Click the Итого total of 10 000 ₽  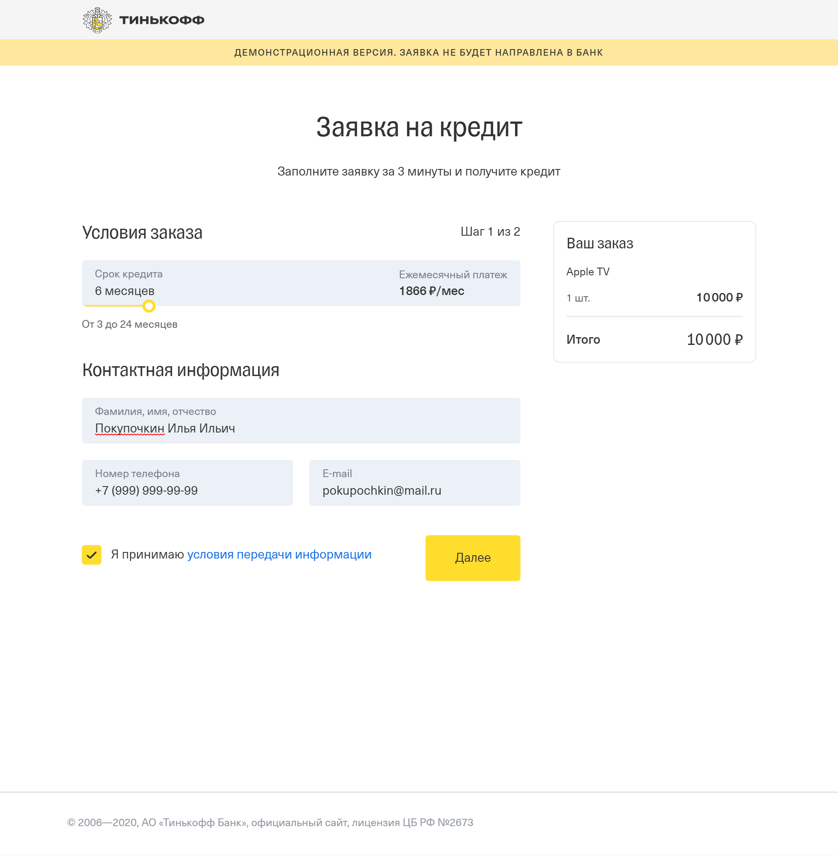tap(714, 339)
